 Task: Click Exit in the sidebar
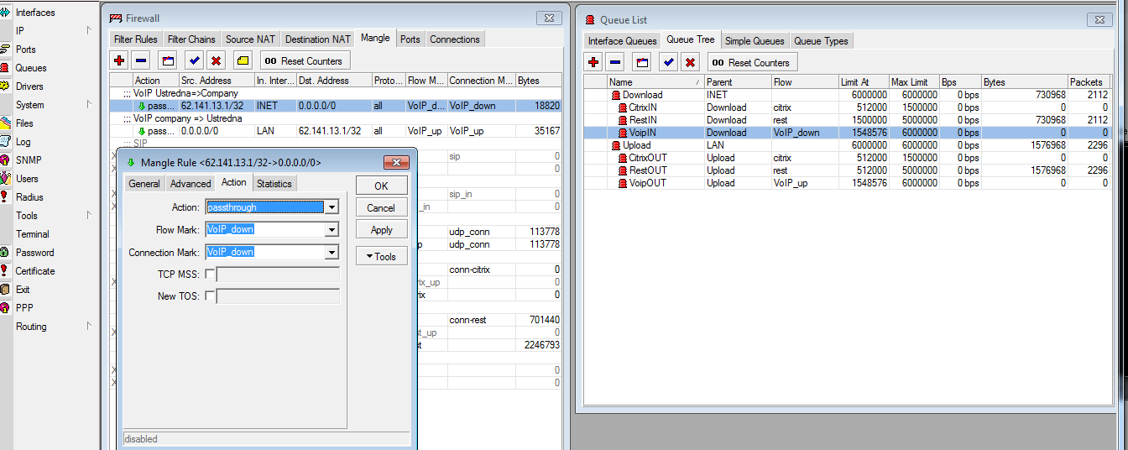(23, 290)
